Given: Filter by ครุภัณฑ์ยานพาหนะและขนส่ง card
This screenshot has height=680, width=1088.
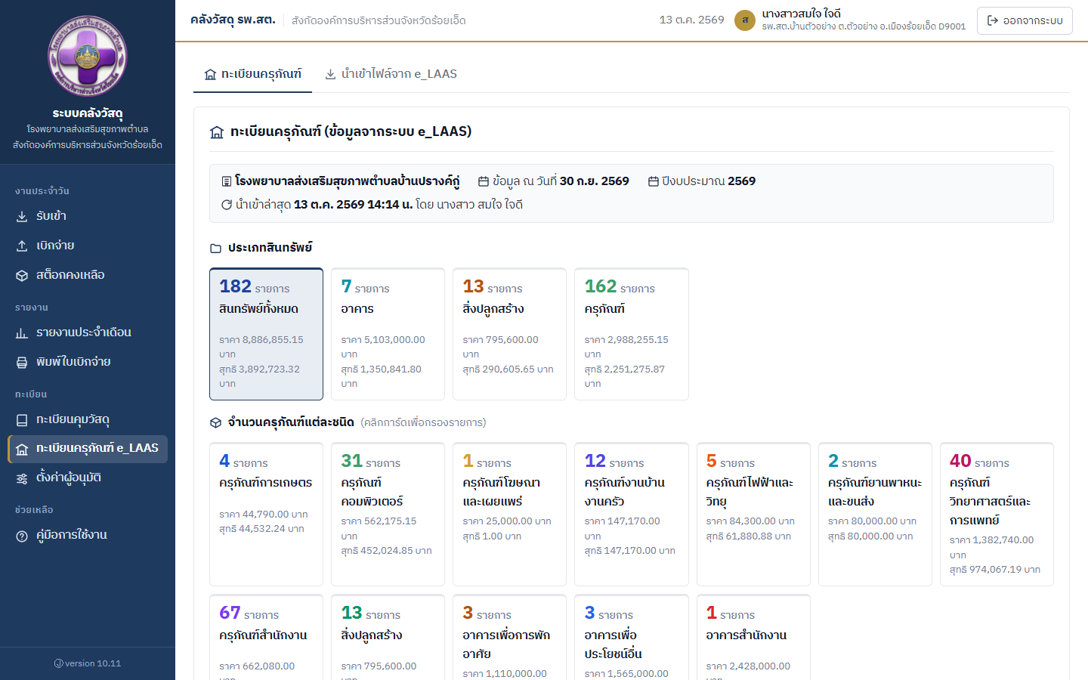Looking at the screenshot, I should coord(875,514).
